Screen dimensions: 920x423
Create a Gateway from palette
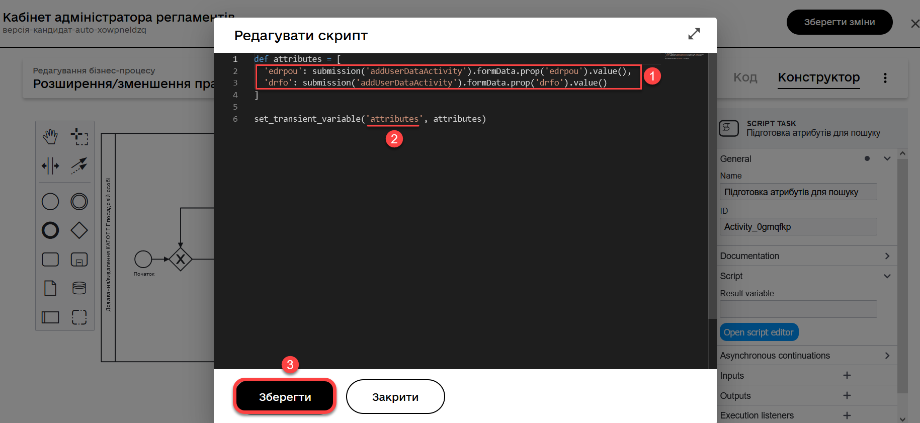(79, 230)
